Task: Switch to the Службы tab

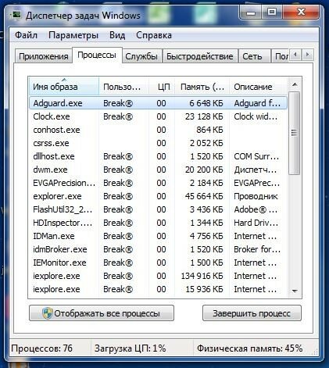Action: pos(141,56)
